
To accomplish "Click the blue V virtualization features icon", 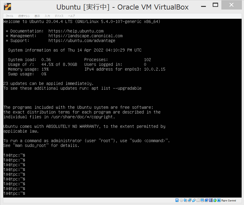I will point(210,200).
